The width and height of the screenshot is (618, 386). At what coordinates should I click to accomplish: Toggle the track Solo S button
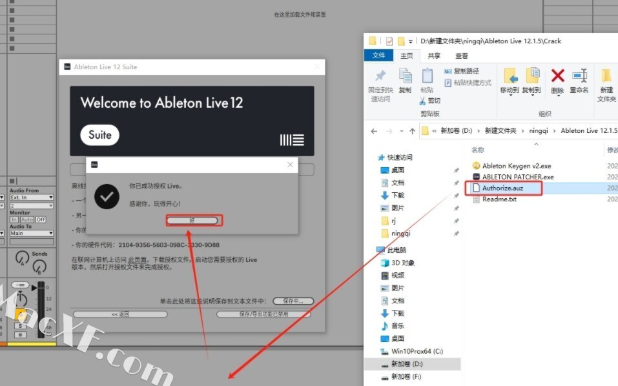pos(21,326)
